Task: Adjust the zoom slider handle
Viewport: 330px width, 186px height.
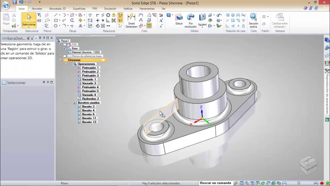Action: (x=299, y=183)
